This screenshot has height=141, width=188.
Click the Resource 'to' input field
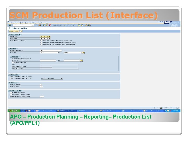coord(72,61)
